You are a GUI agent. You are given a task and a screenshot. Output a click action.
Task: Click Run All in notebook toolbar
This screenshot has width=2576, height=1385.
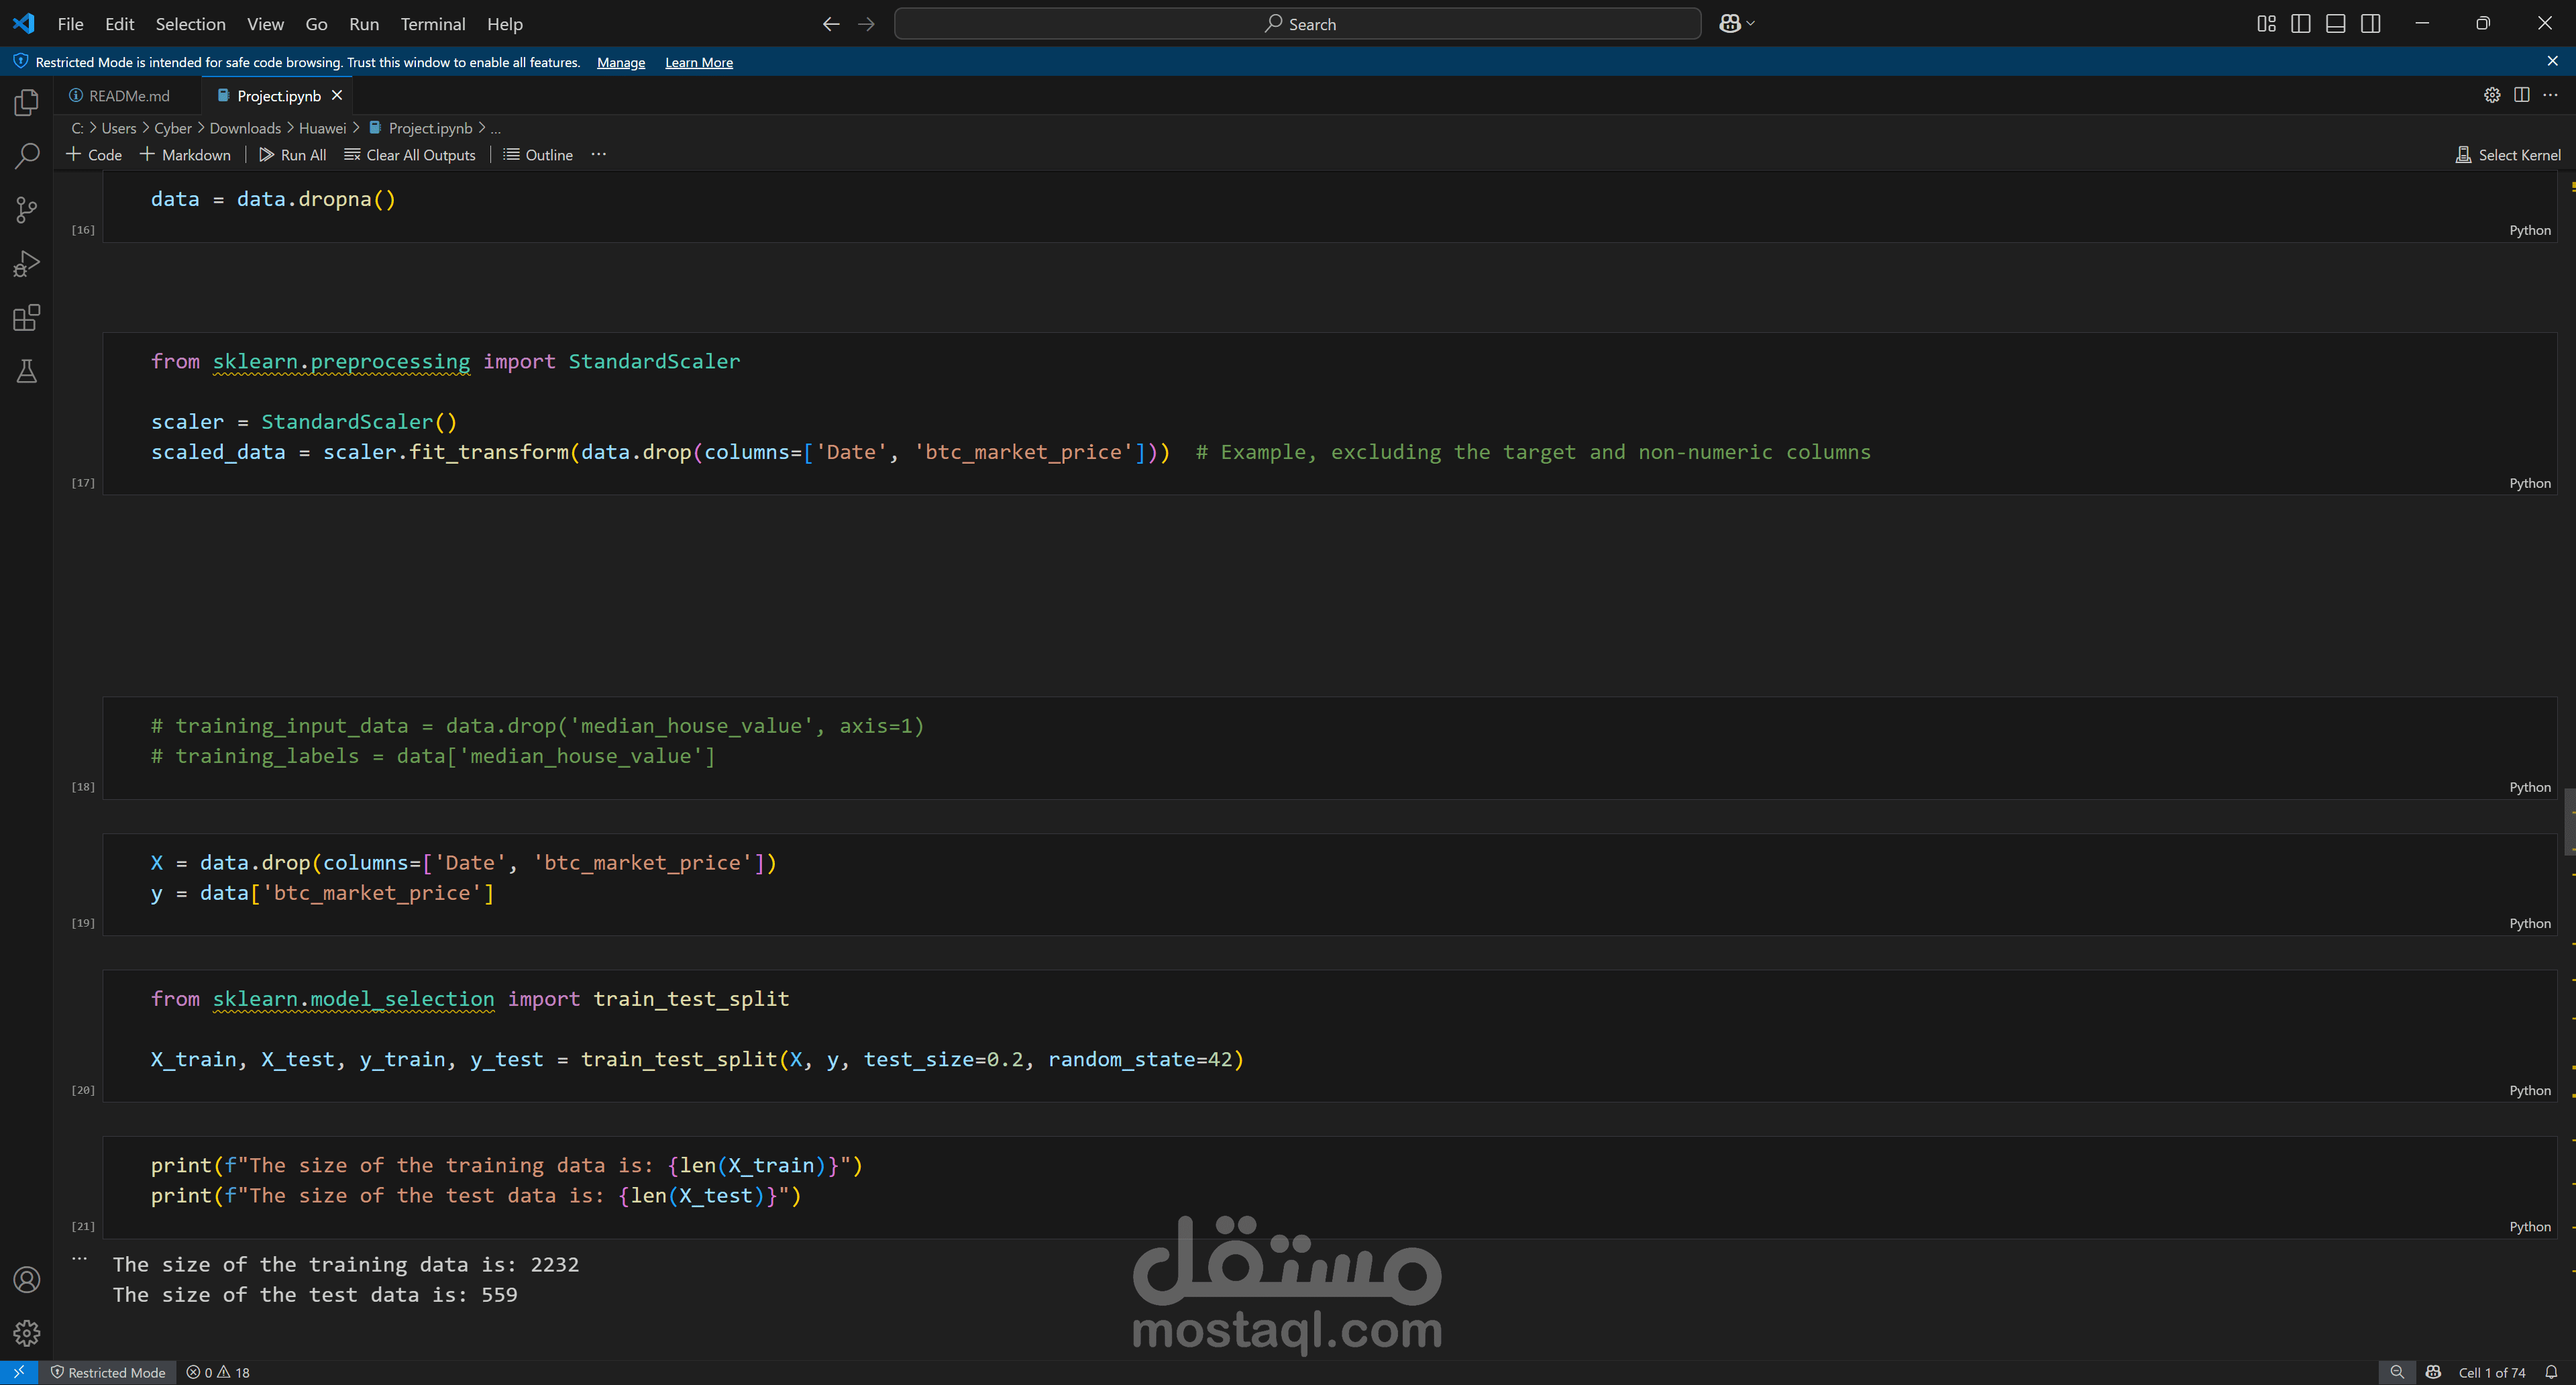tap(292, 155)
